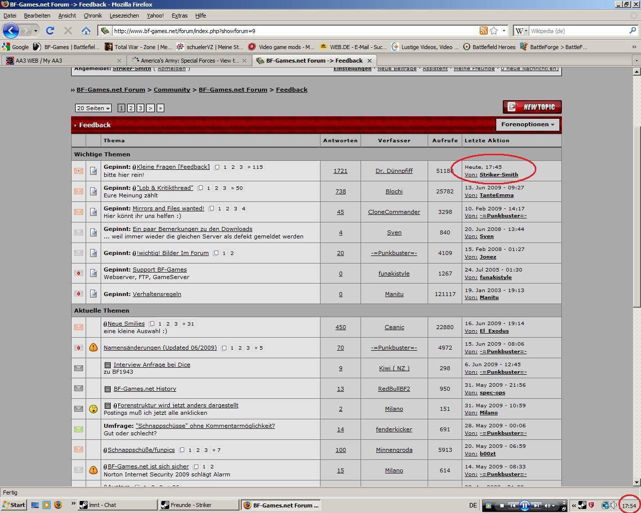Expand the 20 Seiten page dropdown
The width and height of the screenshot is (641, 513).
coord(93,108)
